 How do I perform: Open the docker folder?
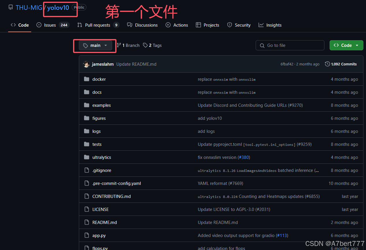coord(99,79)
